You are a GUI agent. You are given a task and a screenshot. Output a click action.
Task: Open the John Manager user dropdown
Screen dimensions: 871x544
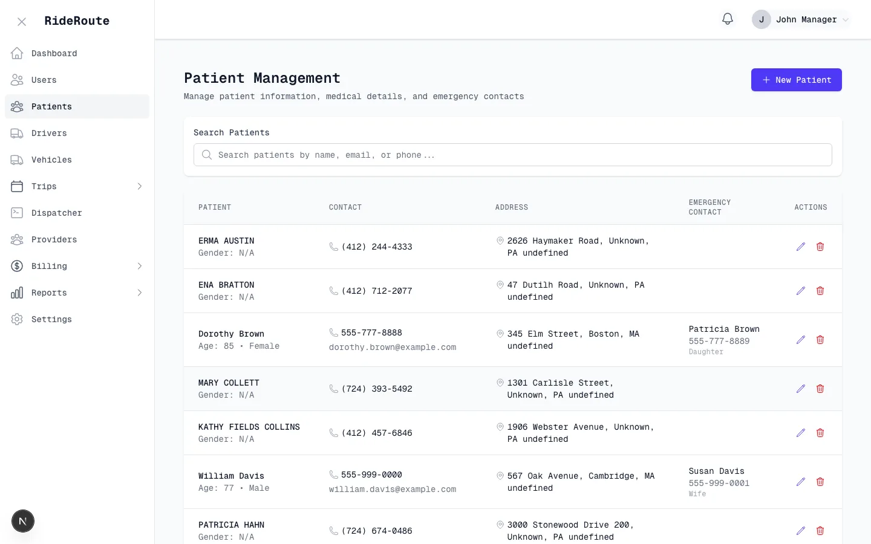[801, 19]
